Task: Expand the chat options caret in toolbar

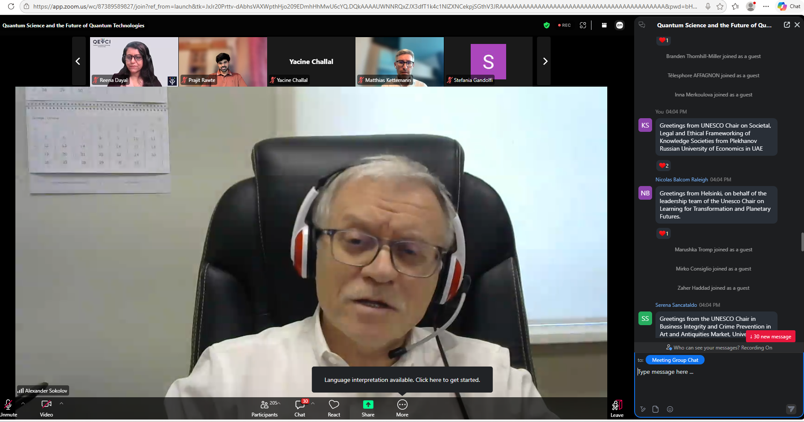Action: [x=313, y=403]
